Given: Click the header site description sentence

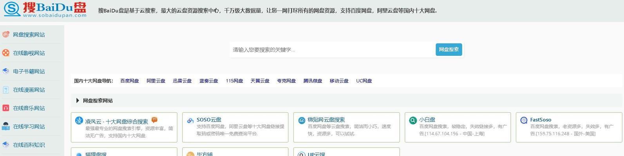Looking at the screenshot, I should (x=268, y=11).
